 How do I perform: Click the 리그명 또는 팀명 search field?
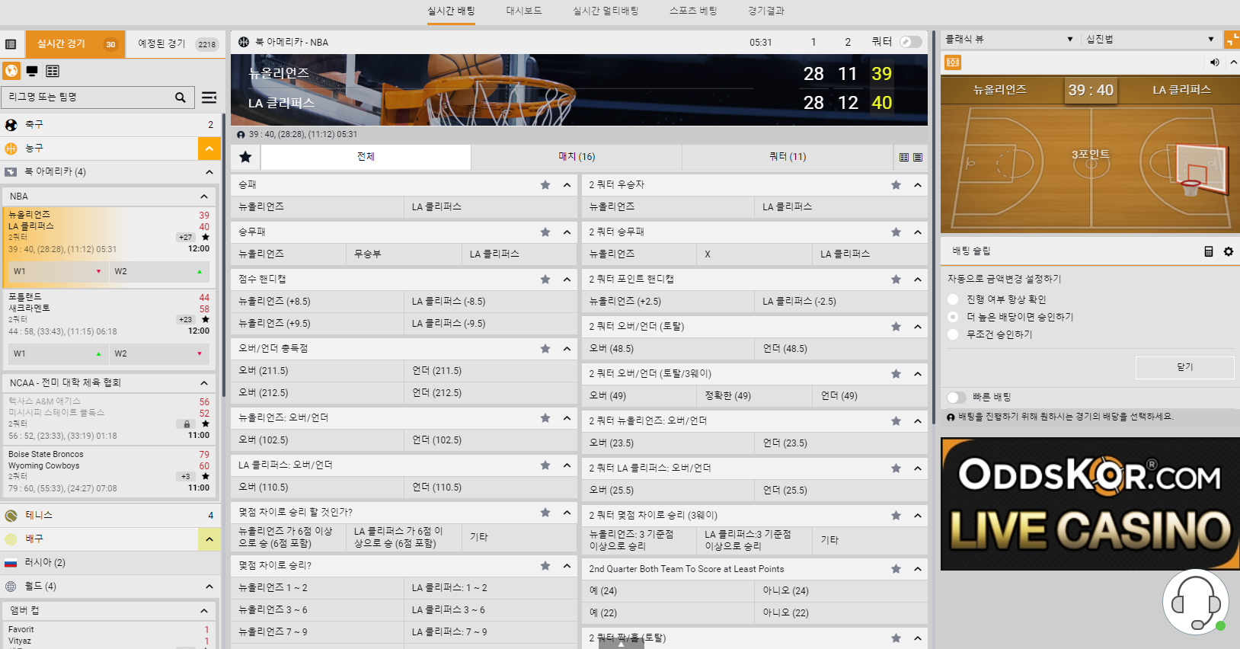point(88,98)
